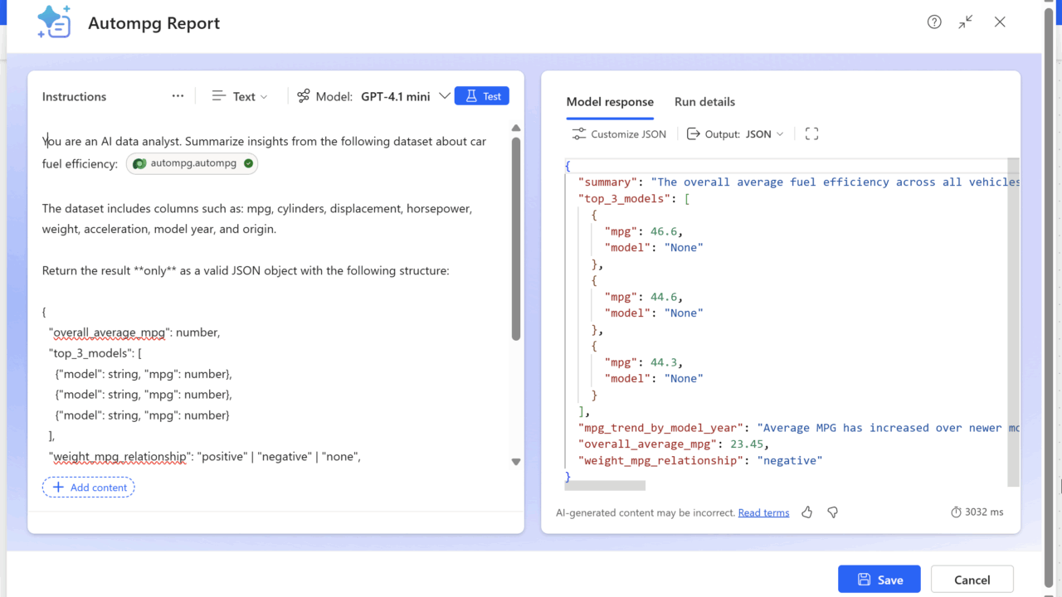Open the Instructions more options ellipsis

(x=178, y=96)
